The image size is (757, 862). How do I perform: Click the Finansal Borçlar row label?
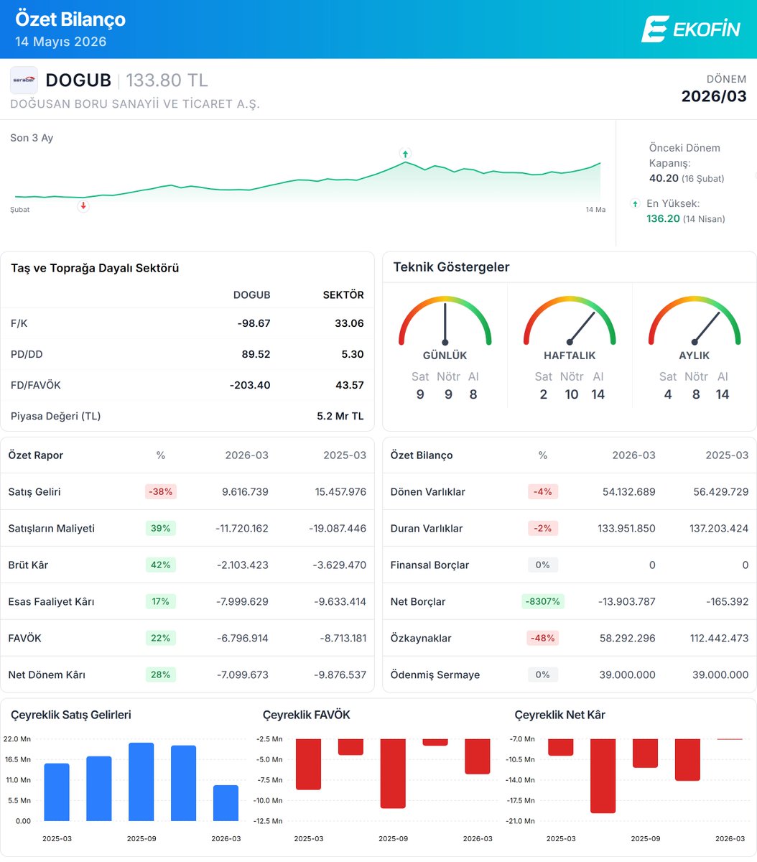tap(429, 565)
